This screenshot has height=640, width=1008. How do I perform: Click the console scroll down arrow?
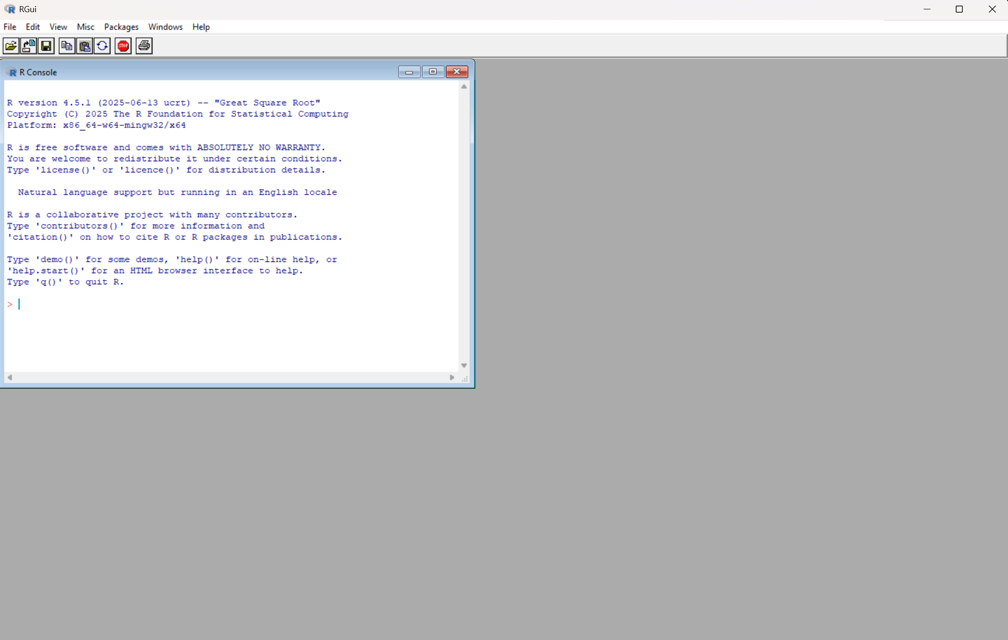pyautogui.click(x=464, y=365)
